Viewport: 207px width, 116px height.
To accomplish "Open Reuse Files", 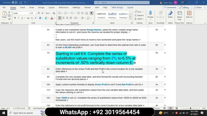I will 180,15.
